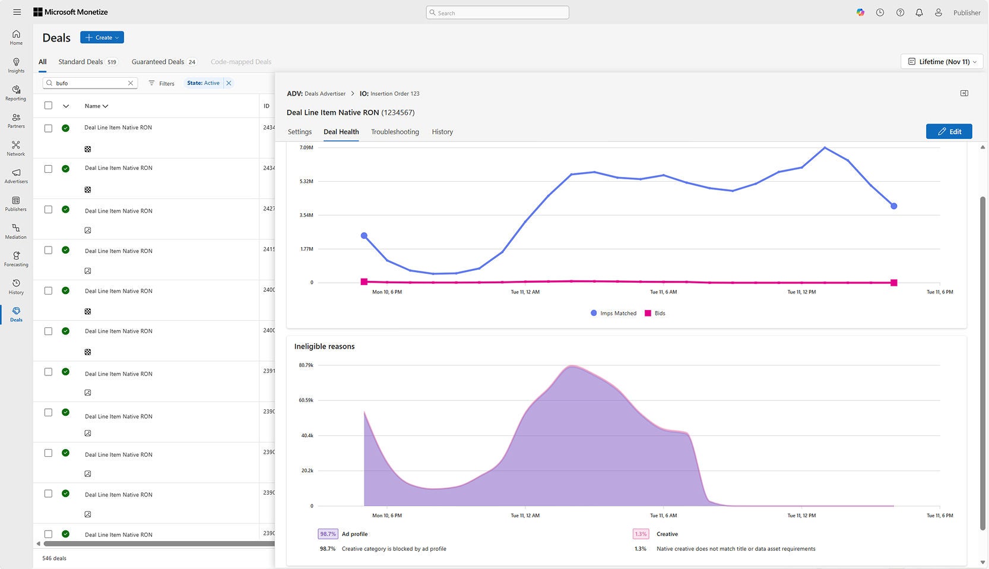The width and height of the screenshot is (989, 569).
Task: Open the Copilot icon in the top bar
Action: tap(860, 12)
